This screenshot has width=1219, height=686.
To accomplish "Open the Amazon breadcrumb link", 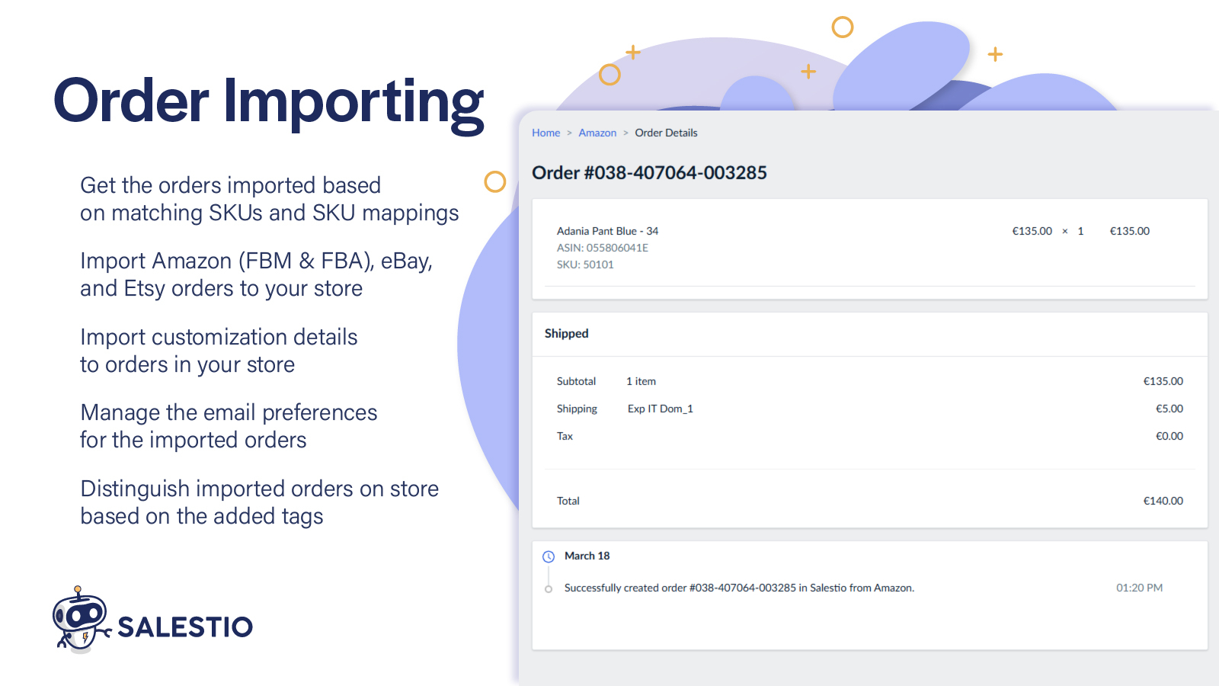I will 597,133.
